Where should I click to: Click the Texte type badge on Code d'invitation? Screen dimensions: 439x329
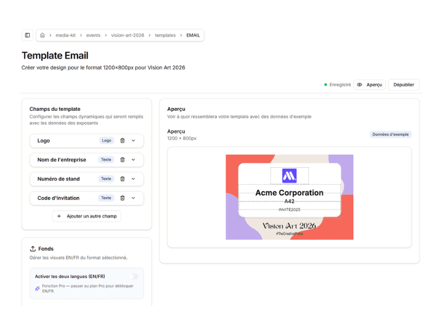tap(106, 198)
